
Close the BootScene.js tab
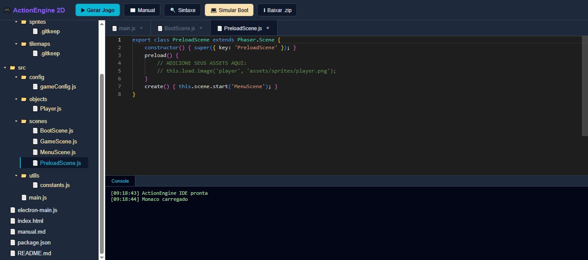[x=201, y=28]
